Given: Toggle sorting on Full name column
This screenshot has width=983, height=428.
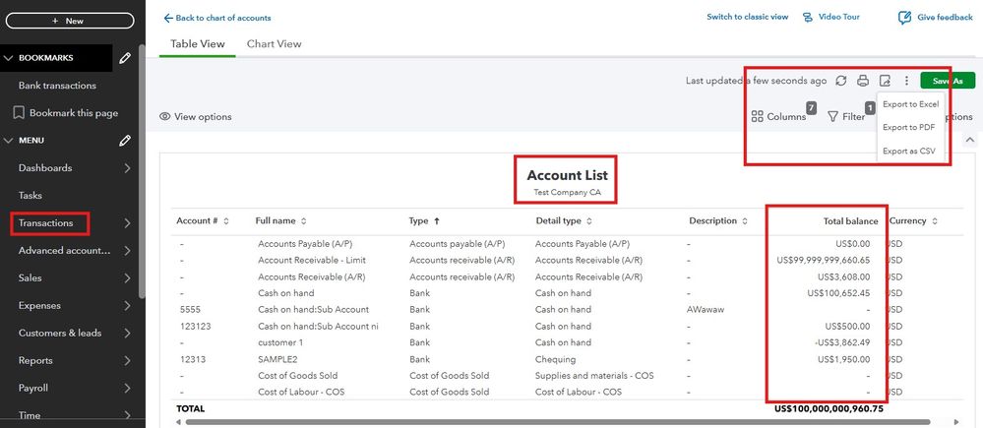Looking at the screenshot, I should point(281,221).
